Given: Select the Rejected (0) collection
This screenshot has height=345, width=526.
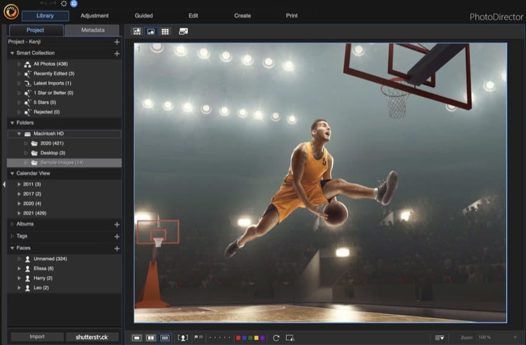Looking at the screenshot, I should [x=47, y=112].
